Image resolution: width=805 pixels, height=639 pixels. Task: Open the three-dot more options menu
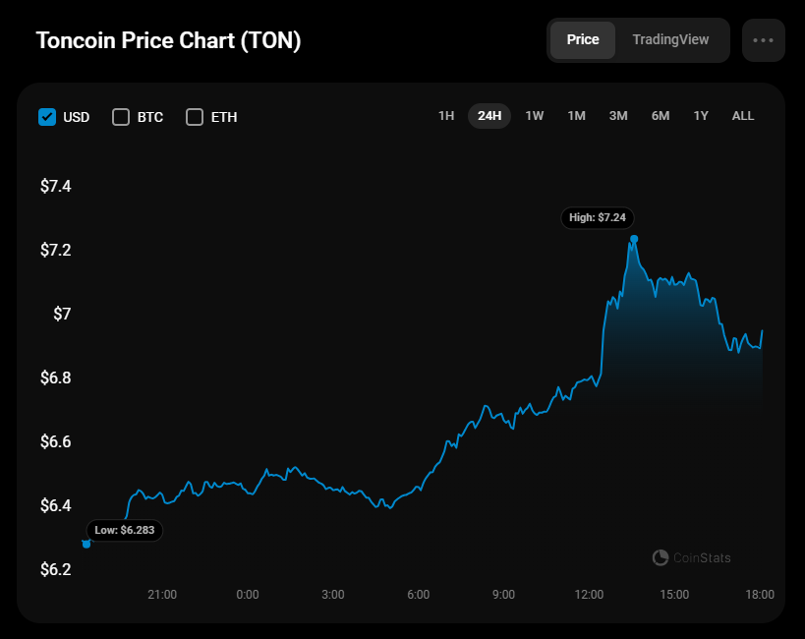coord(764,40)
